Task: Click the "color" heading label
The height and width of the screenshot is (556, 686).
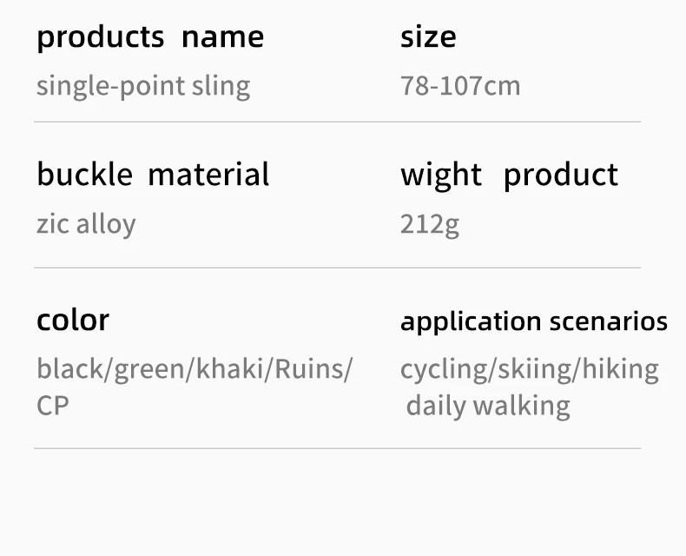Action: click(x=73, y=320)
